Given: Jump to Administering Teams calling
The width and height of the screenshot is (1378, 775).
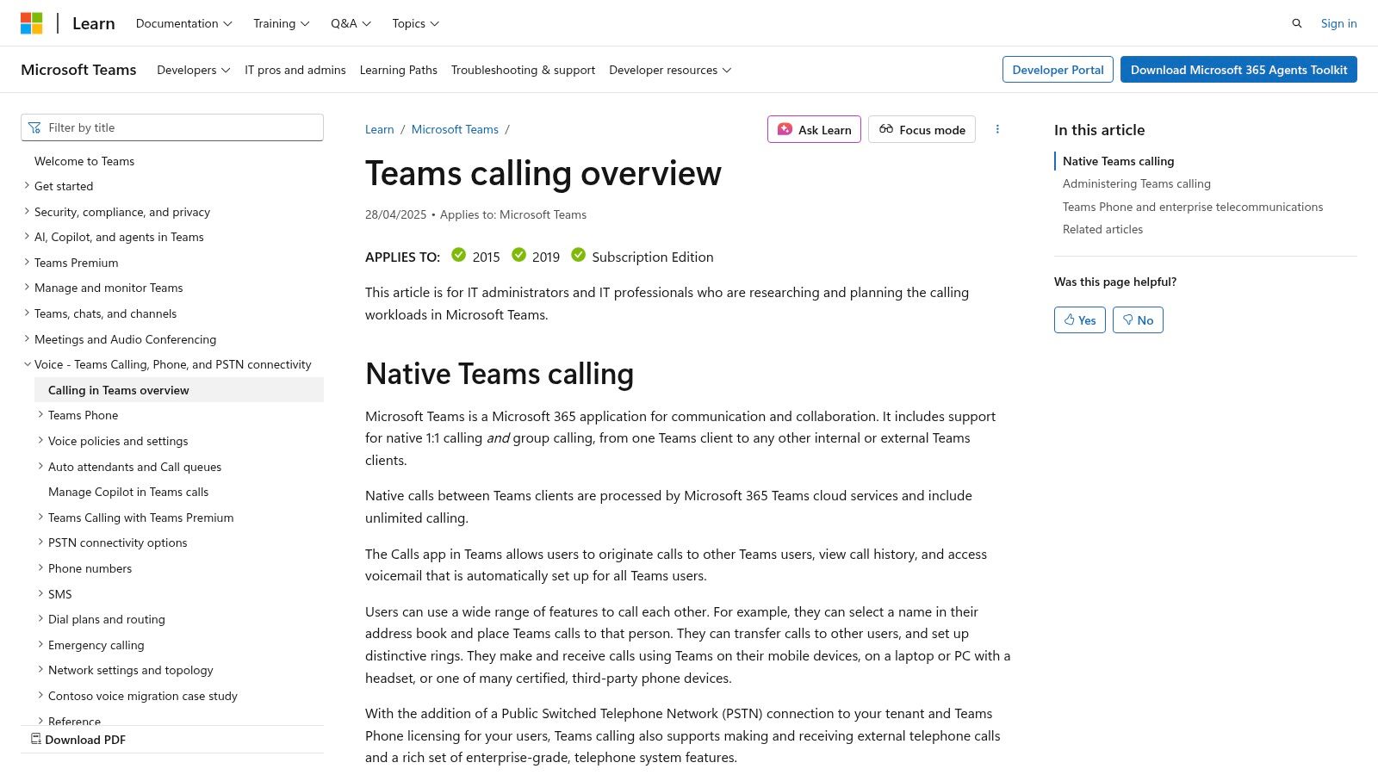Looking at the screenshot, I should [x=1136, y=183].
